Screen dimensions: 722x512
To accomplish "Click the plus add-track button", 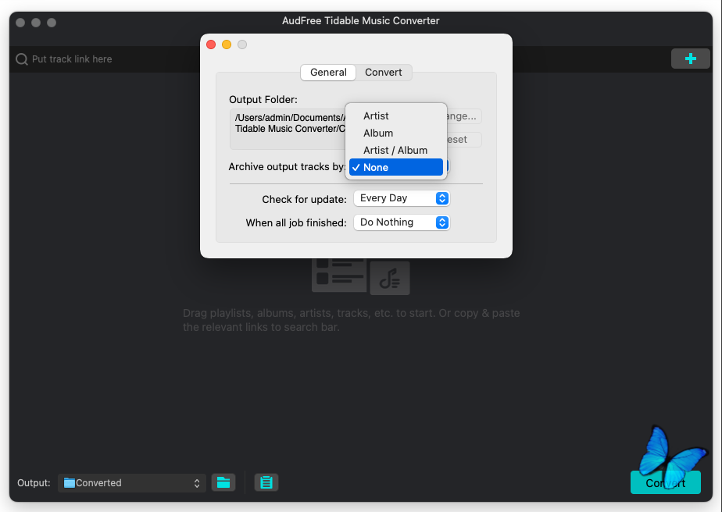I will [690, 59].
